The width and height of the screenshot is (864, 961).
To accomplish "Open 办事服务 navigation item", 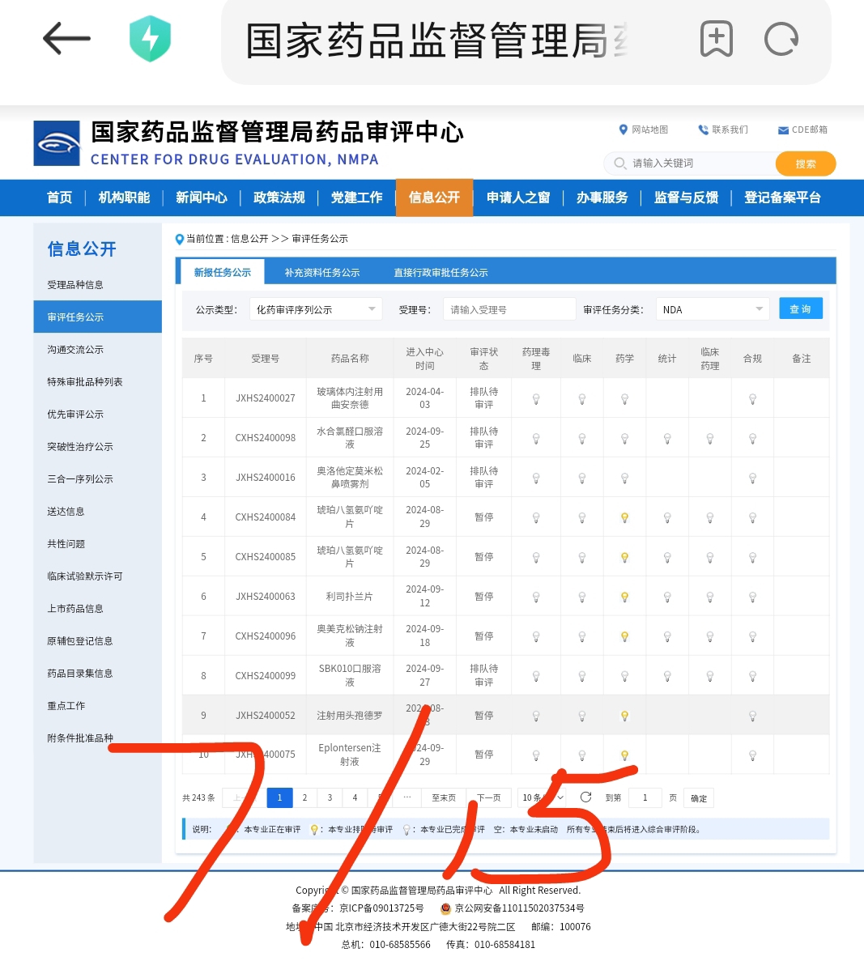I will pos(602,198).
